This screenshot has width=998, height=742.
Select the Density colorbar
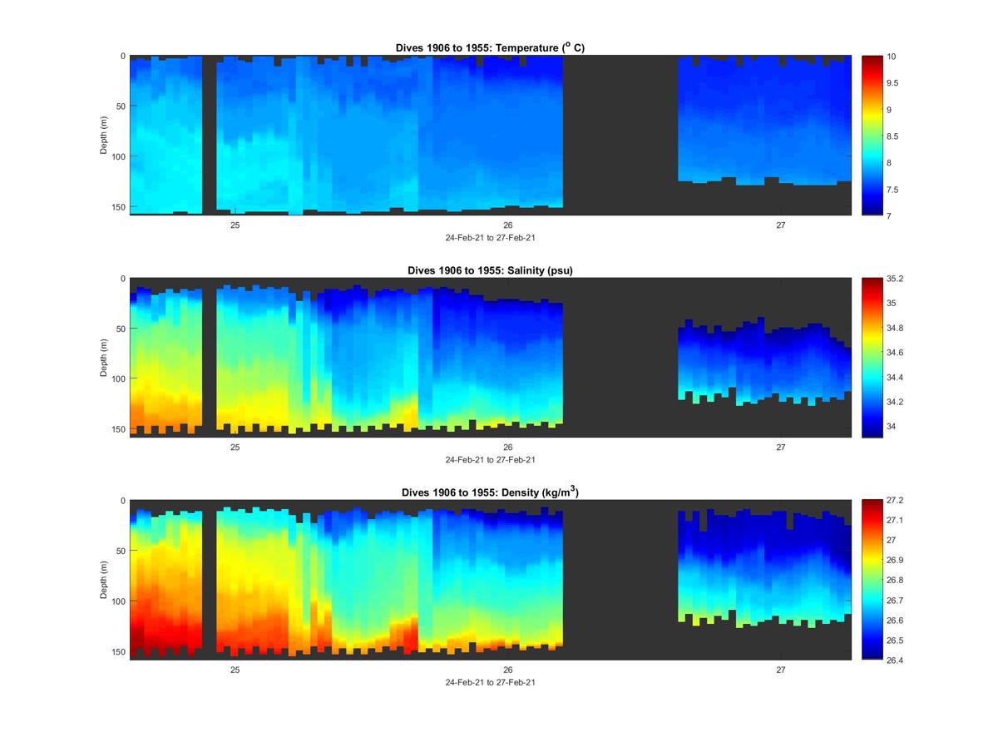point(872,580)
